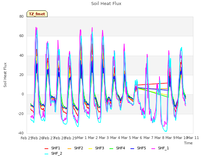Click the Mar 3 x-axis label

coord(104,138)
